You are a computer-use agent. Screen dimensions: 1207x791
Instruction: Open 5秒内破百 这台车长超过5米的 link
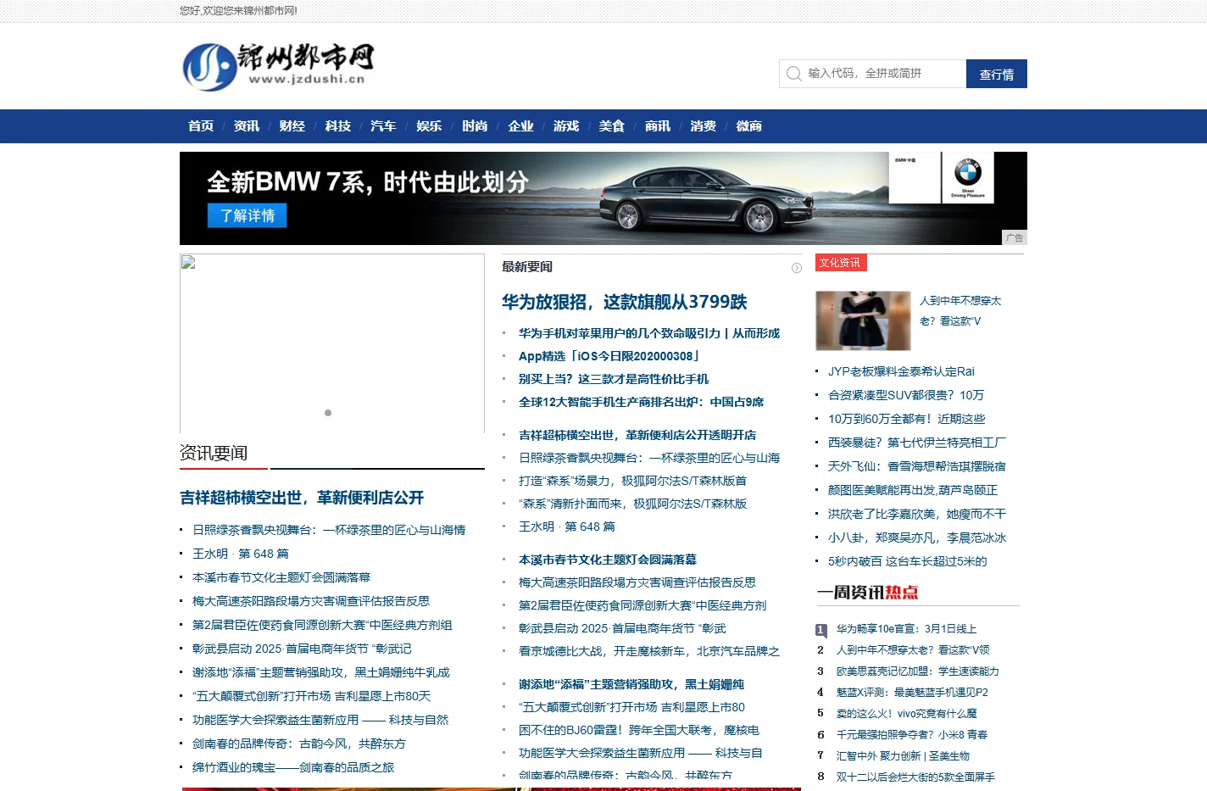click(x=908, y=561)
